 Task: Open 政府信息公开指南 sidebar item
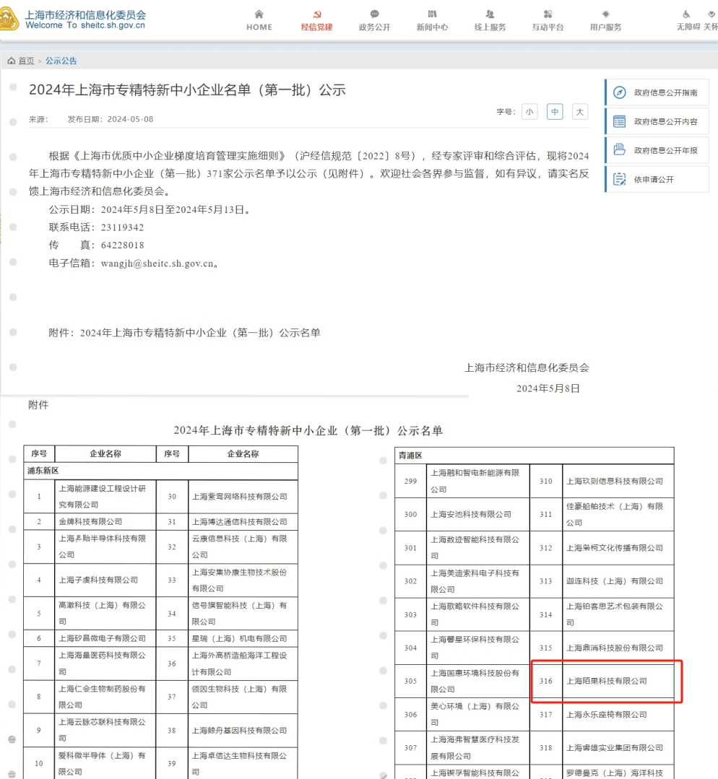657,92
